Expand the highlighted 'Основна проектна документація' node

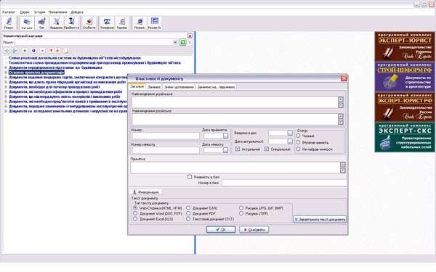pyautogui.click(x=6, y=73)
